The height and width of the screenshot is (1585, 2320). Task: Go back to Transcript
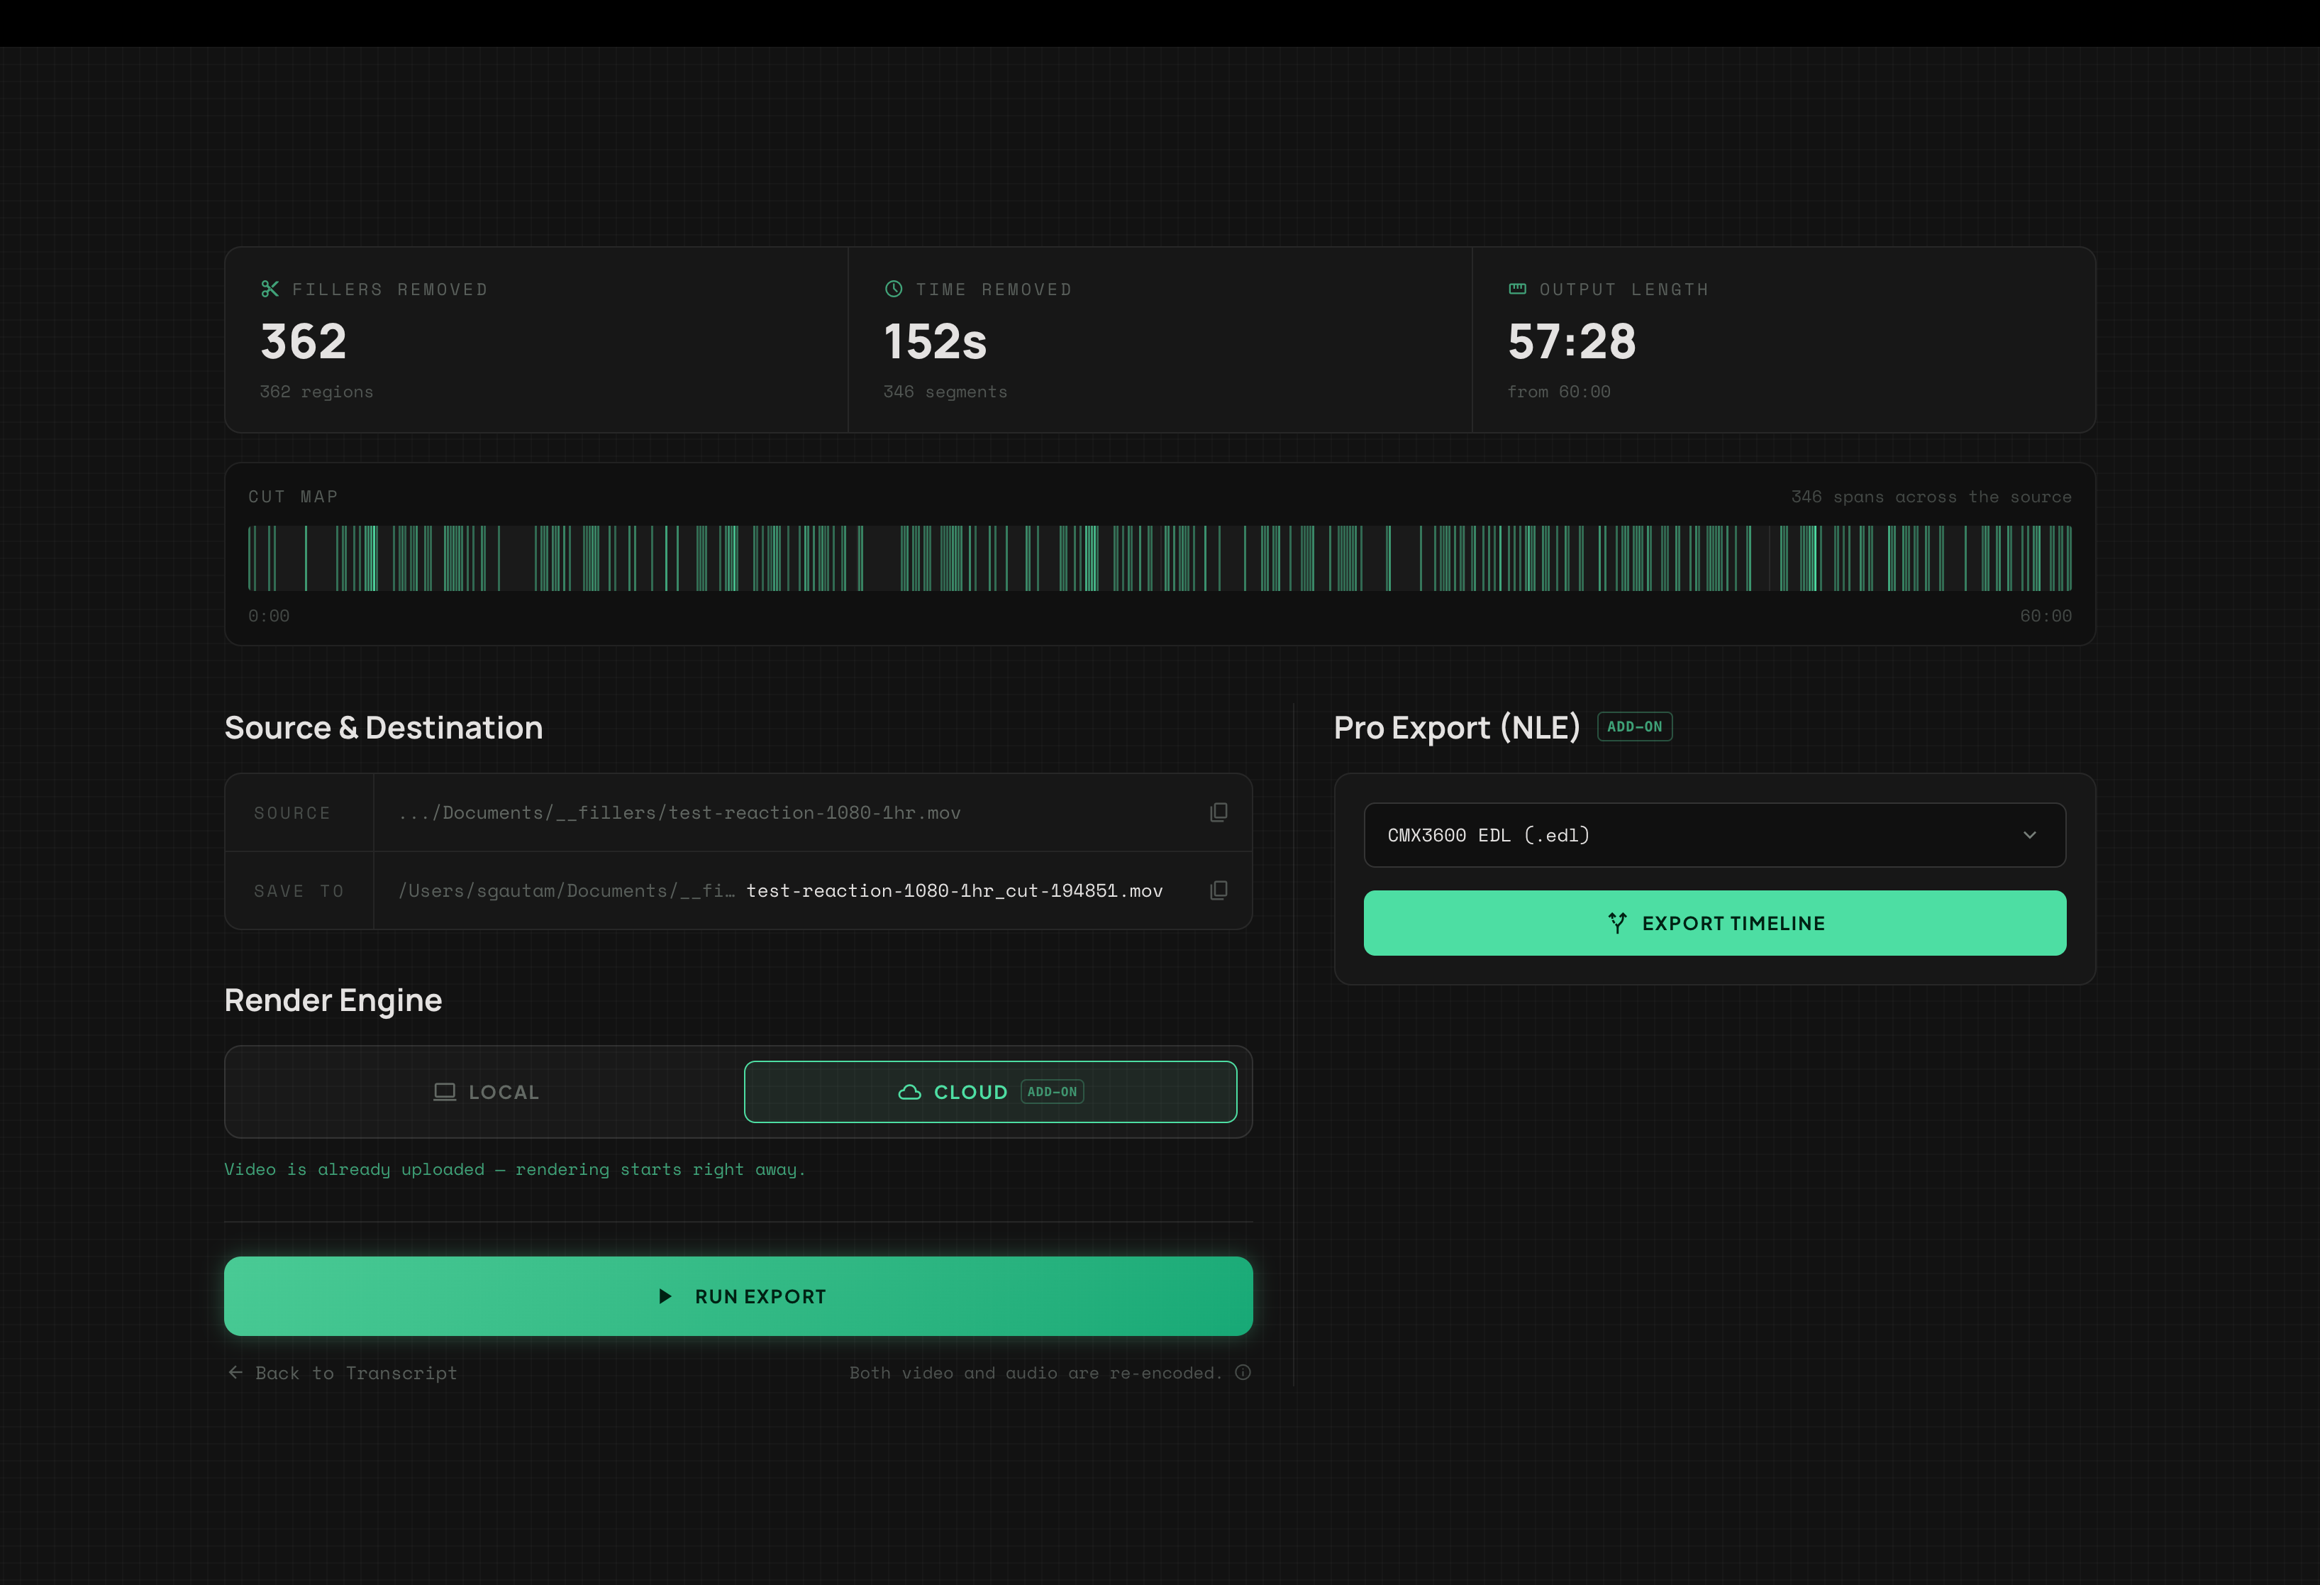(x=343, y=1372)
